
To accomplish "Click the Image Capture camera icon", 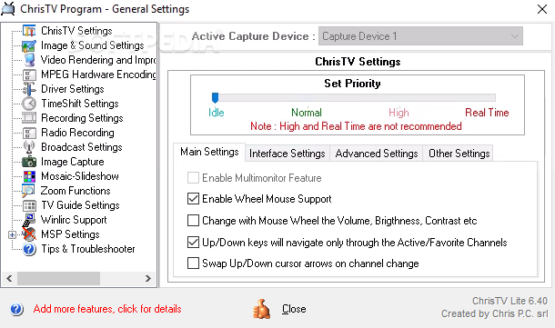I will (x=29, y=162).
